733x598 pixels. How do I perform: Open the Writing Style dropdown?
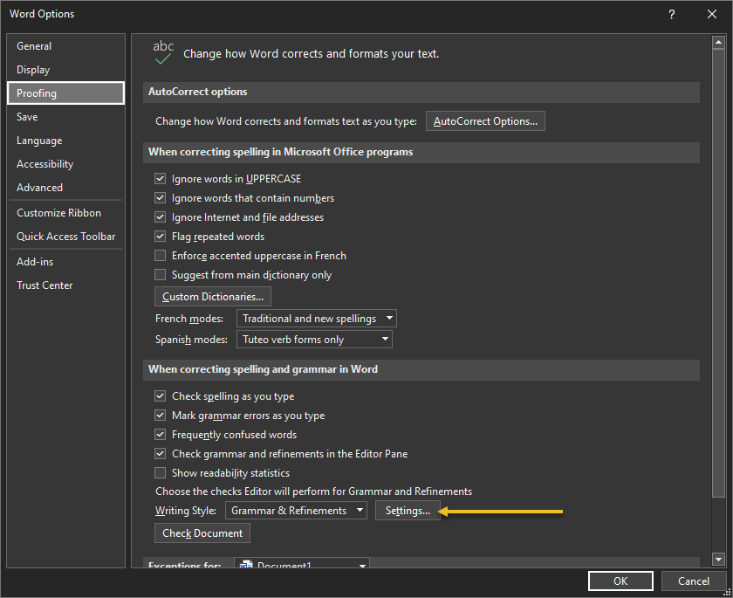(x=296, y=511)
